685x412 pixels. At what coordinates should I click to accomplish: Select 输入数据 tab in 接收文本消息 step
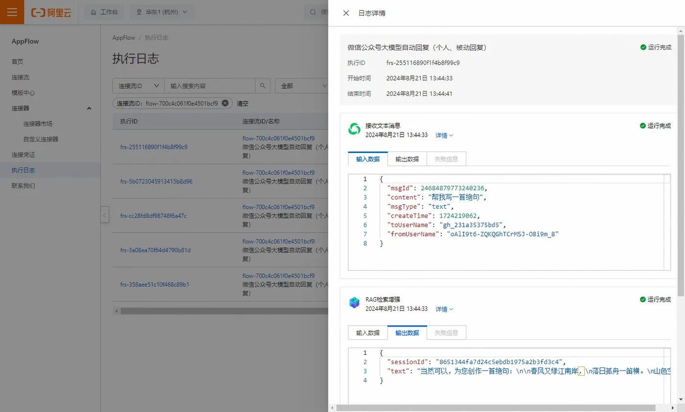pos(368,159)
